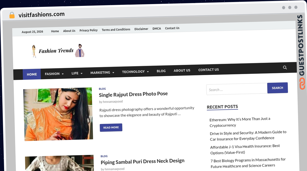The height and width of the screenshot is (171, 307).
Task: Click the Recent Posts heading
Action: 222,107
